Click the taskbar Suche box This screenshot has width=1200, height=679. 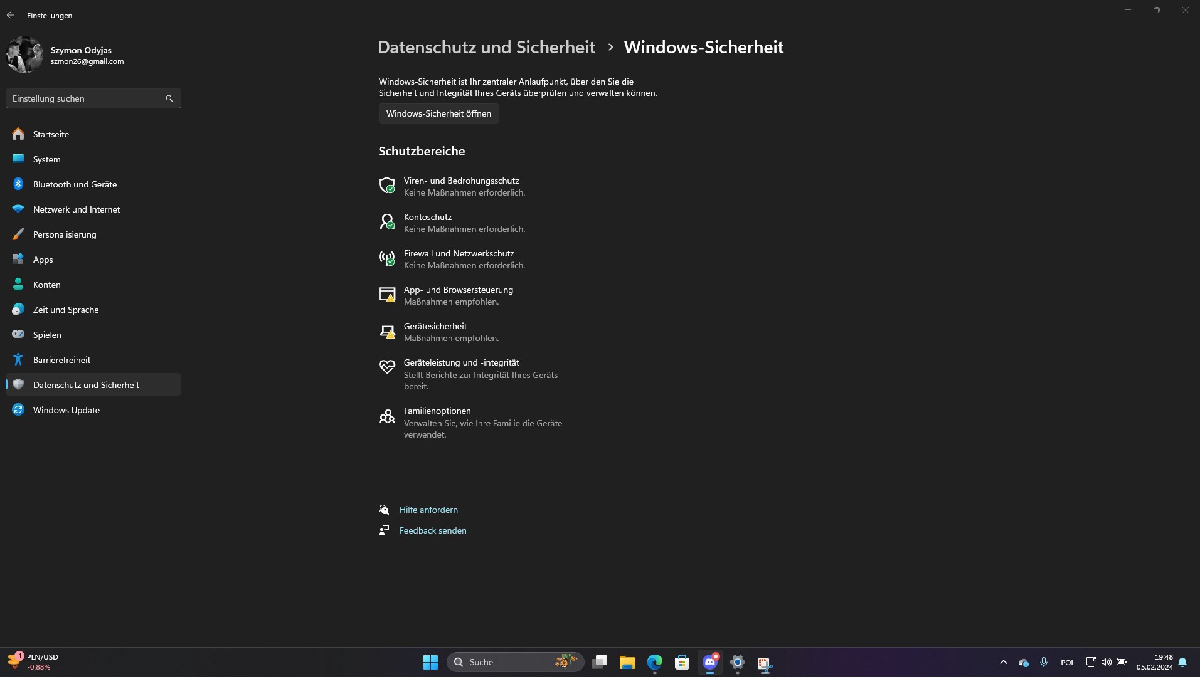click(515, 662)
